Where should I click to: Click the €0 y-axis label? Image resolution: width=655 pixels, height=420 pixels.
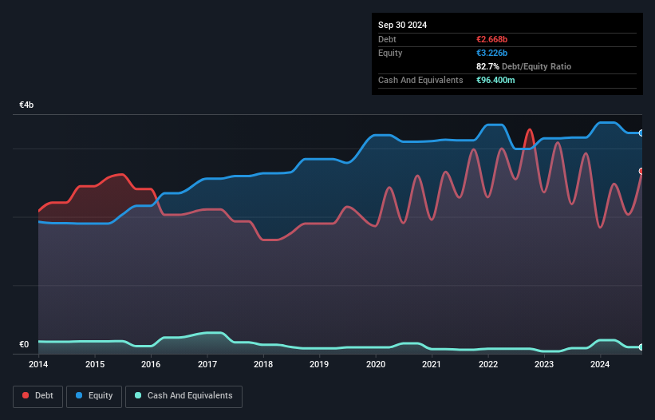point(24,345)
